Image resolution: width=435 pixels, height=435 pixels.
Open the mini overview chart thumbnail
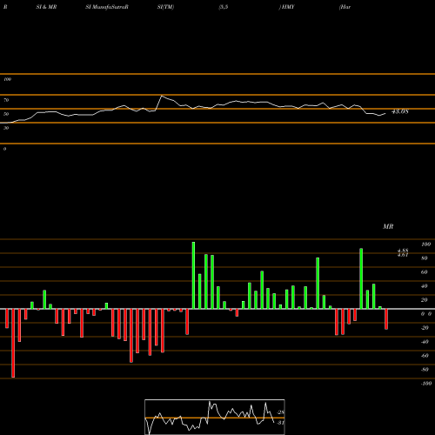click(x=215, y=417)
